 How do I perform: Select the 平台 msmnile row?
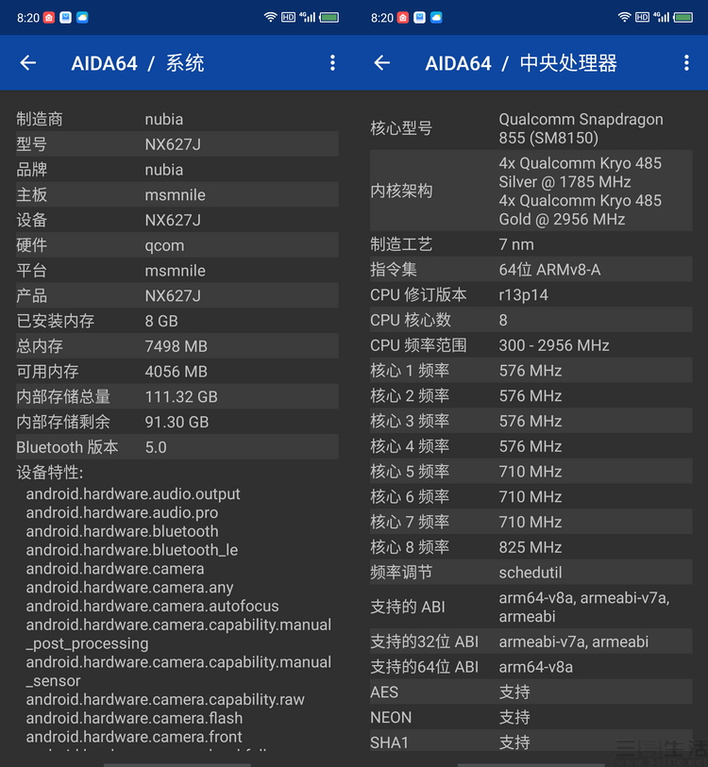177,271
